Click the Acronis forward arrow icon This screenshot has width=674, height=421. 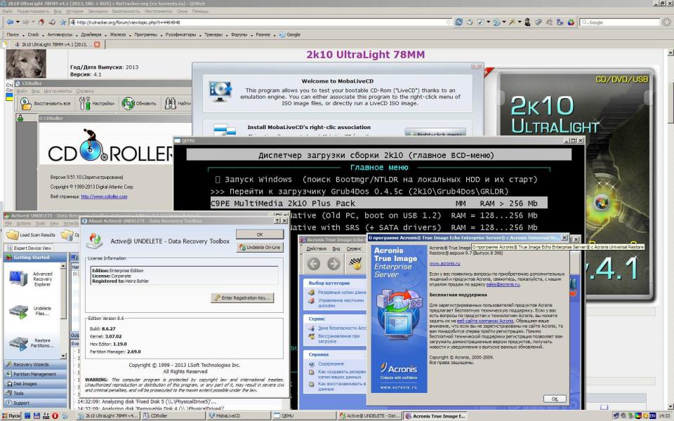point(333,263)
